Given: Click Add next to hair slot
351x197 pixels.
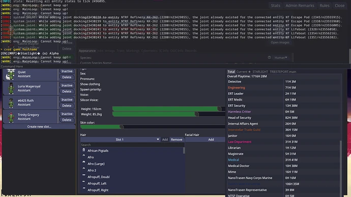Looking at the screenshot, I should click(165, 140).
